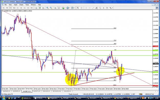Expand the Indicators dropdown arrow

(x=65, y=8)
